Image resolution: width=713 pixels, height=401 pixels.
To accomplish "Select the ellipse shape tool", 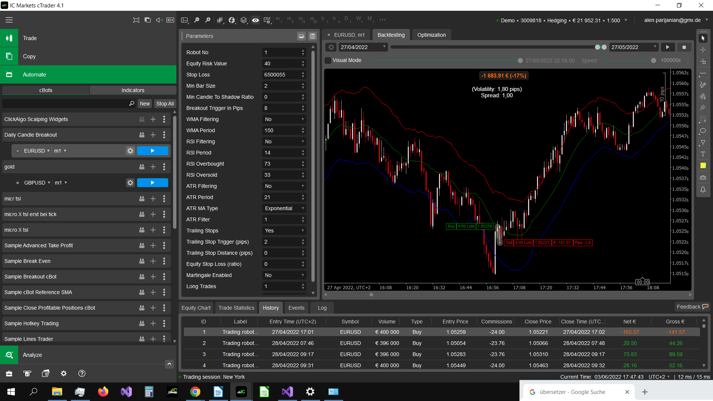I will click(703, 131).
